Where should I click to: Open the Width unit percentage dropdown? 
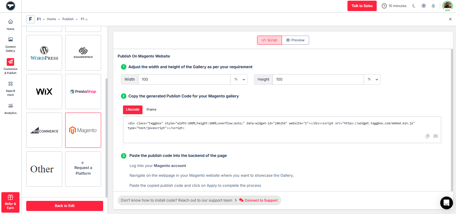pos(239,79)
